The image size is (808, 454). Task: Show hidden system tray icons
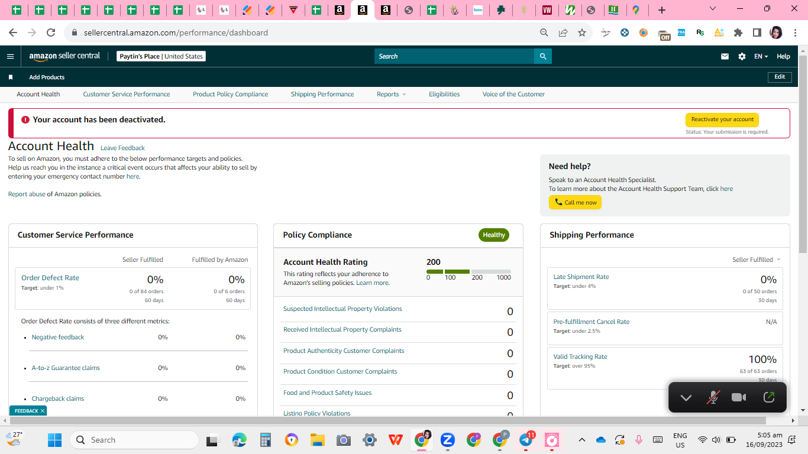click(x=582, y=440)
